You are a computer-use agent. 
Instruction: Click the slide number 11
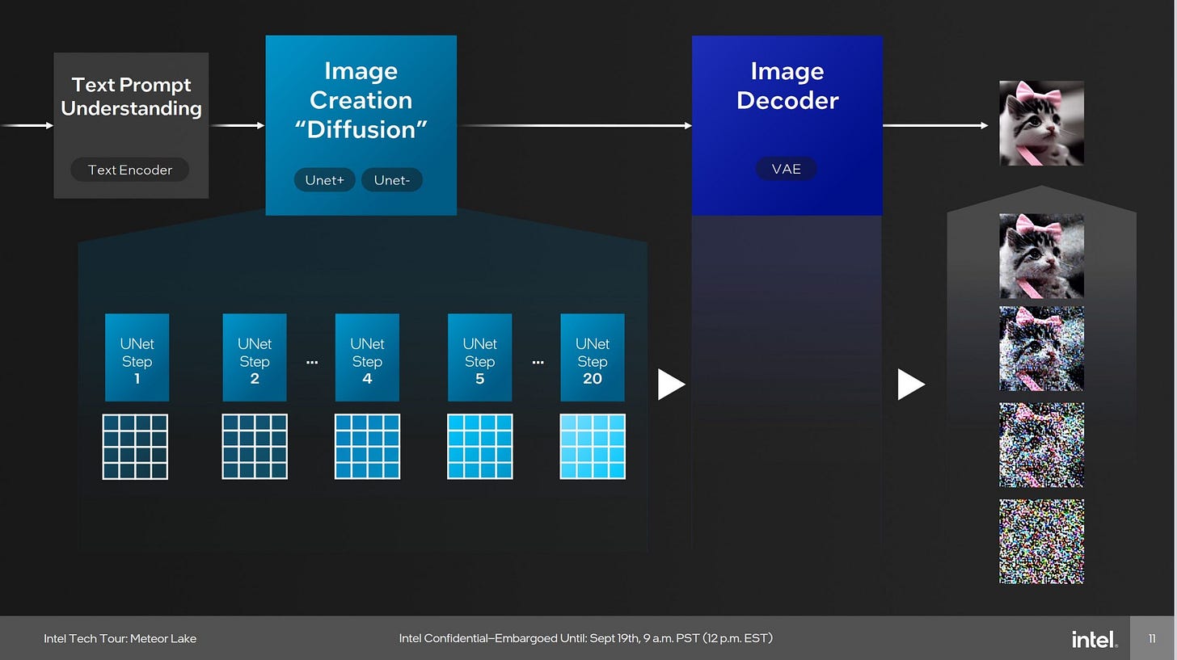(x=1152, y=638)
